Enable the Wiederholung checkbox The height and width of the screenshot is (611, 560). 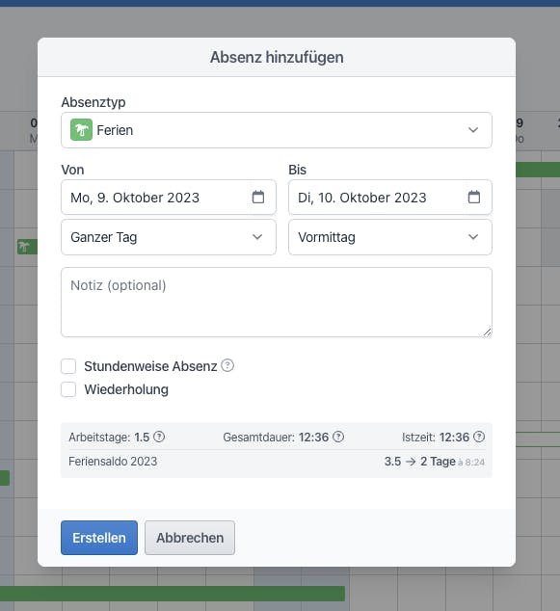[x=68, y=389]
